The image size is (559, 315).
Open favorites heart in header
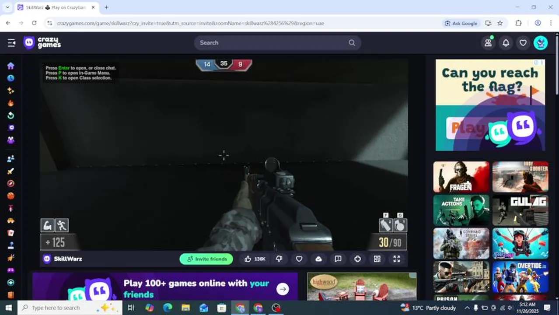[x=523, y=42]
